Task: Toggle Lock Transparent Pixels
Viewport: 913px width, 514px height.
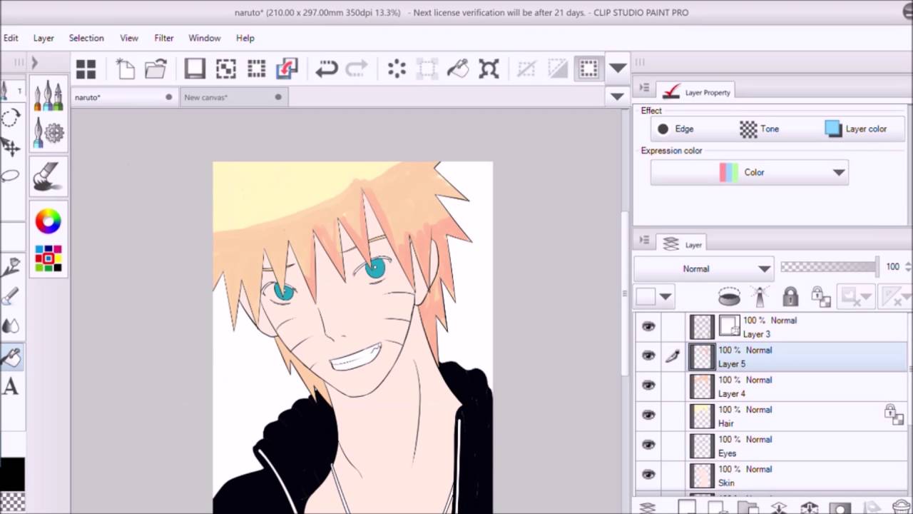Action: (820, 296)
